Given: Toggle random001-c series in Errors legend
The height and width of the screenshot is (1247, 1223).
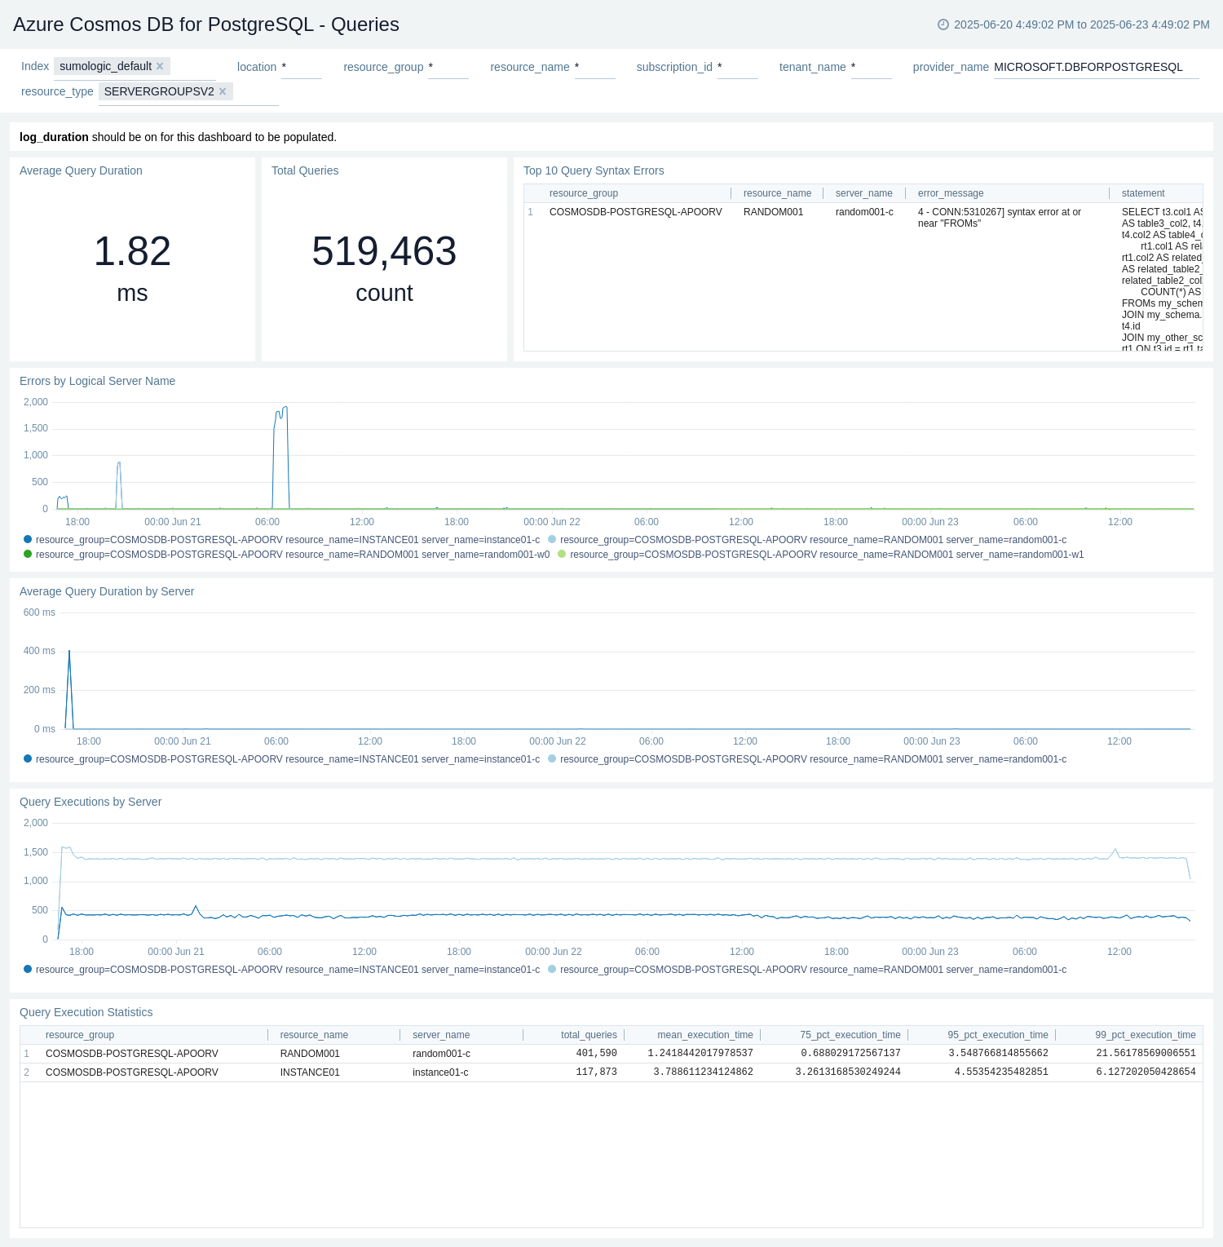Looking at the screenshot, I should [807, 540].
